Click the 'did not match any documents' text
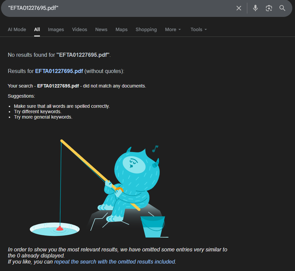Screen dimensions: 295x271 (114, 86)
